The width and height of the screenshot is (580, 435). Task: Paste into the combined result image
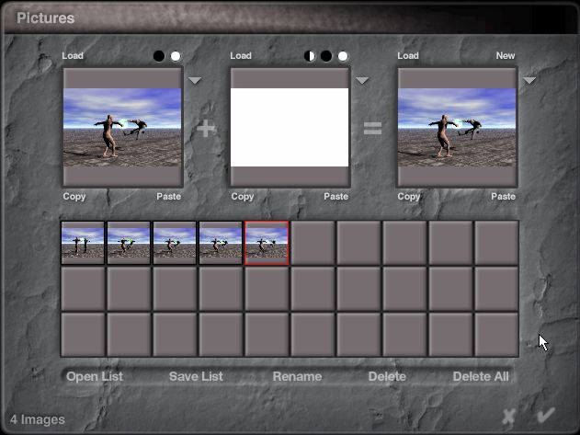(504, 197)
